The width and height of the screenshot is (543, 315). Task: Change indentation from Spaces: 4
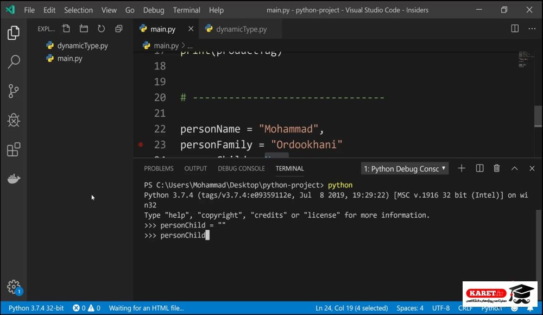point(410,308)
